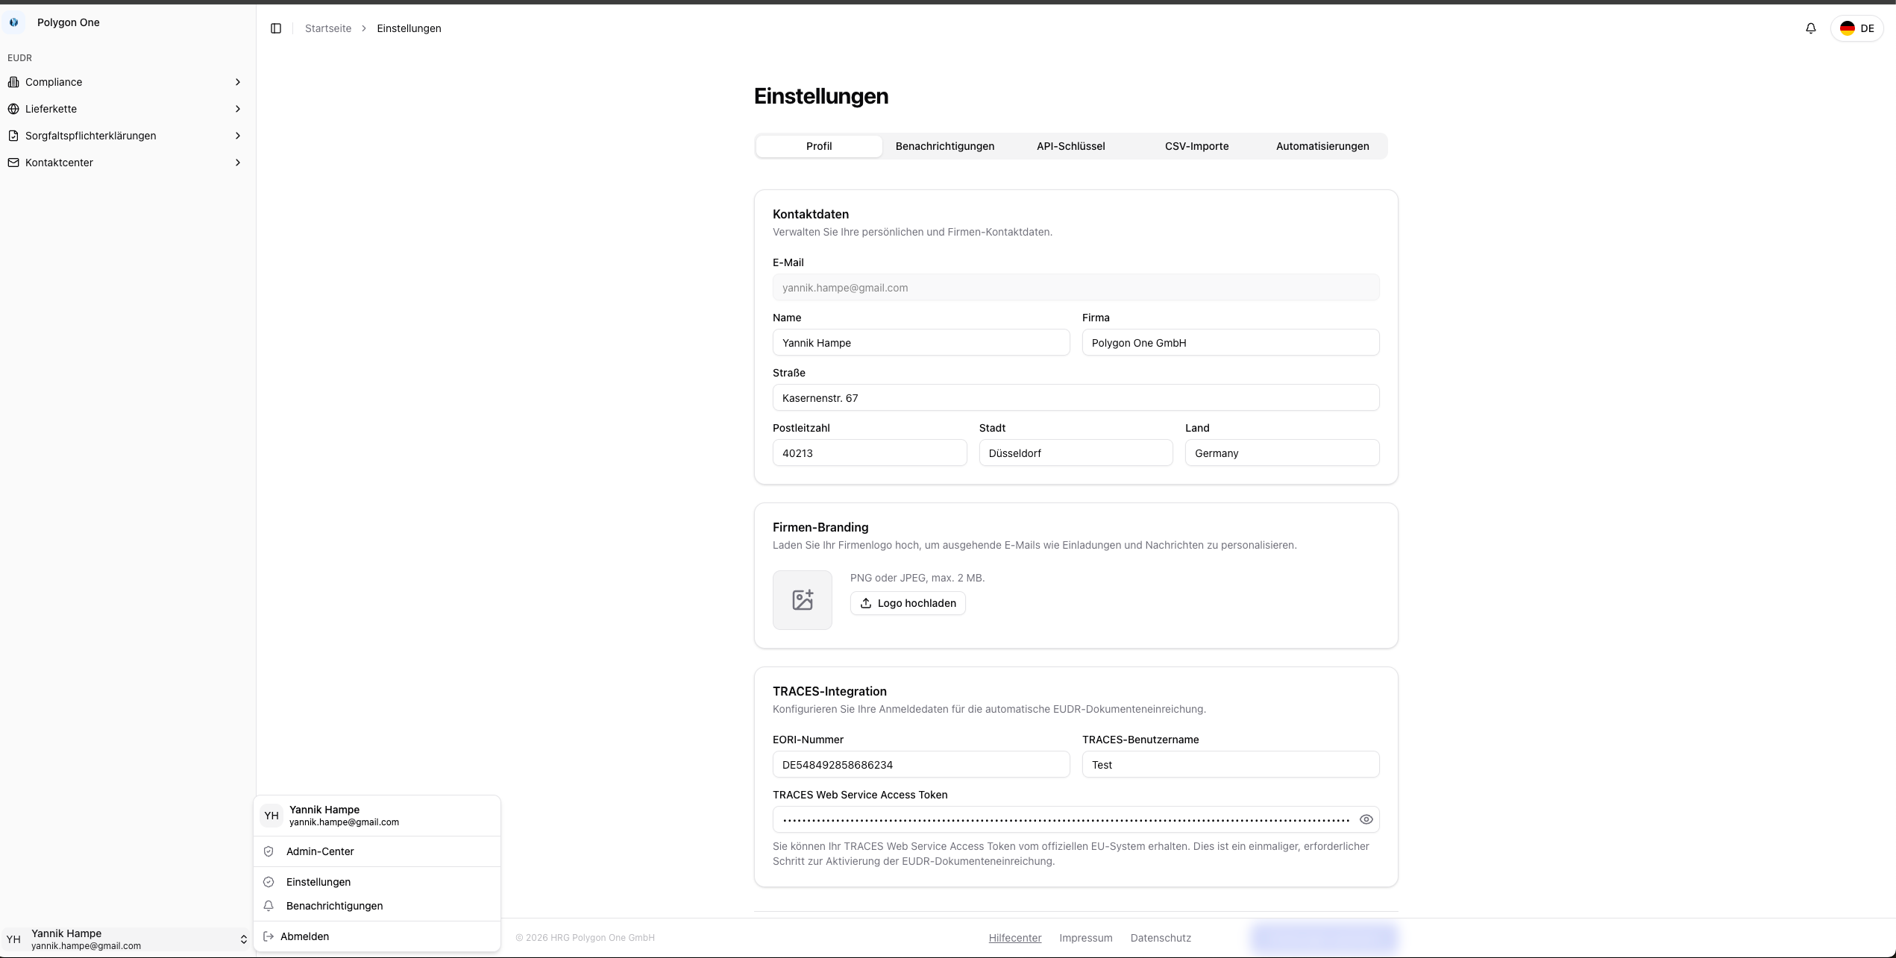The height and width of the screenshot is (958, 1896).
Task: Open the DE language selector
Action: tap(1856, 28)
